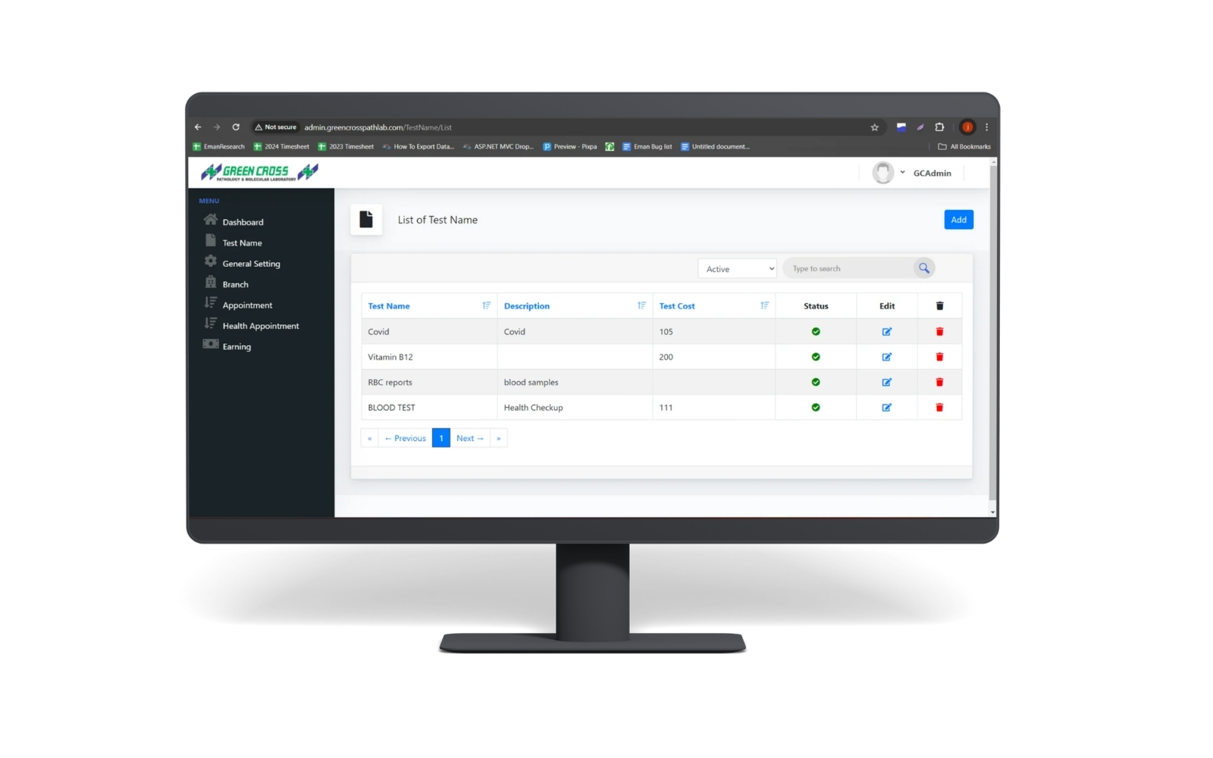The image size is (1213, 758).
Task: Delete the Vitamin B12 row
Action: [x=939, y=357]
